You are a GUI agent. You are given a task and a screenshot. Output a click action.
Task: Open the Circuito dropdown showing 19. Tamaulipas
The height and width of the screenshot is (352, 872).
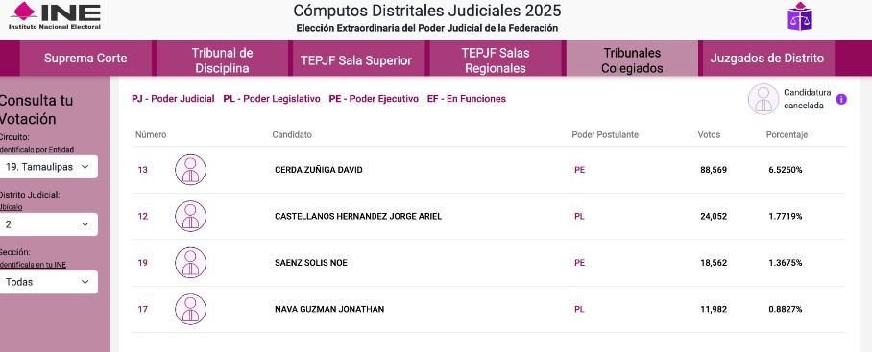pos(48,167)
